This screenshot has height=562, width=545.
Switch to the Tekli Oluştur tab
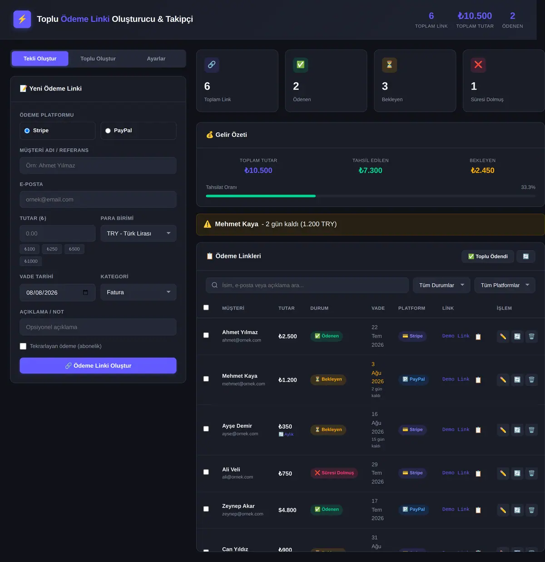point(40,59)
